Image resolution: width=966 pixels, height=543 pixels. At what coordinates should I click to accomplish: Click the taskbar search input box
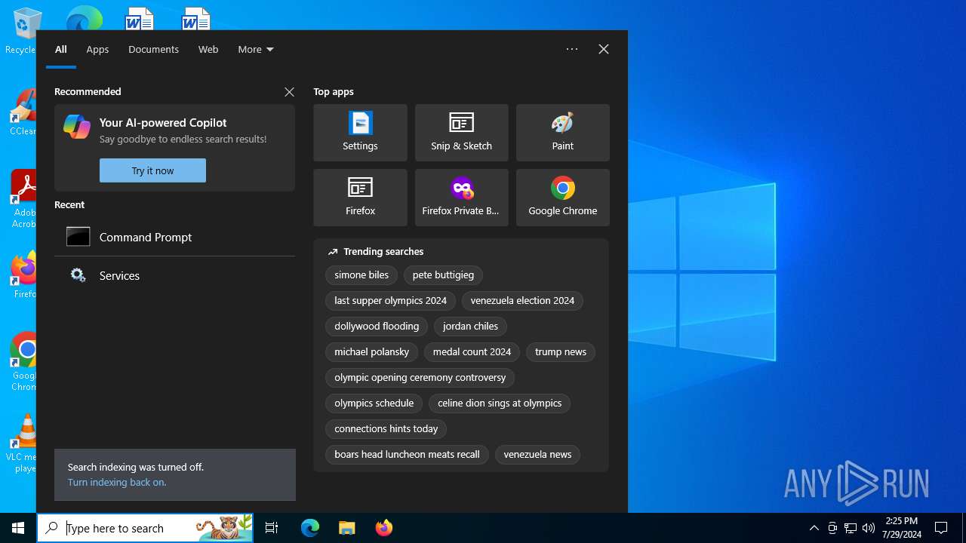click(x=145, y=528)
